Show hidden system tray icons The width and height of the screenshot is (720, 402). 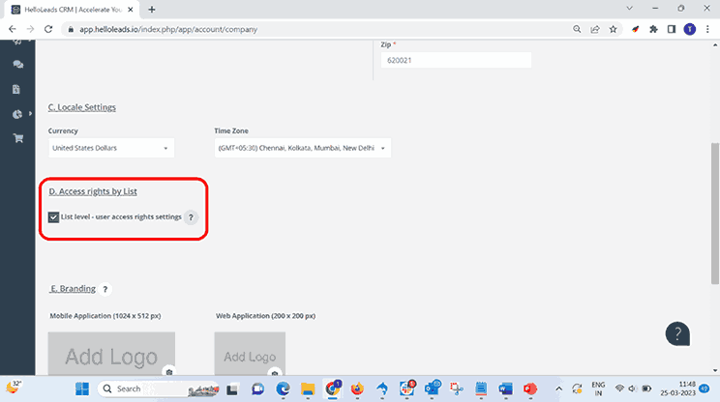pos(558,388)
